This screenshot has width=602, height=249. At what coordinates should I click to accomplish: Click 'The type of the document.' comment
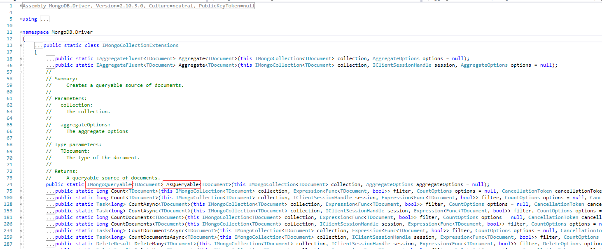(x=103, y=157)
